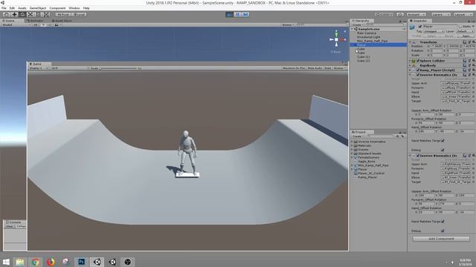Screen dimensions: 476x267
Task: Select the combined Transform tool
Action: [46, 15]
